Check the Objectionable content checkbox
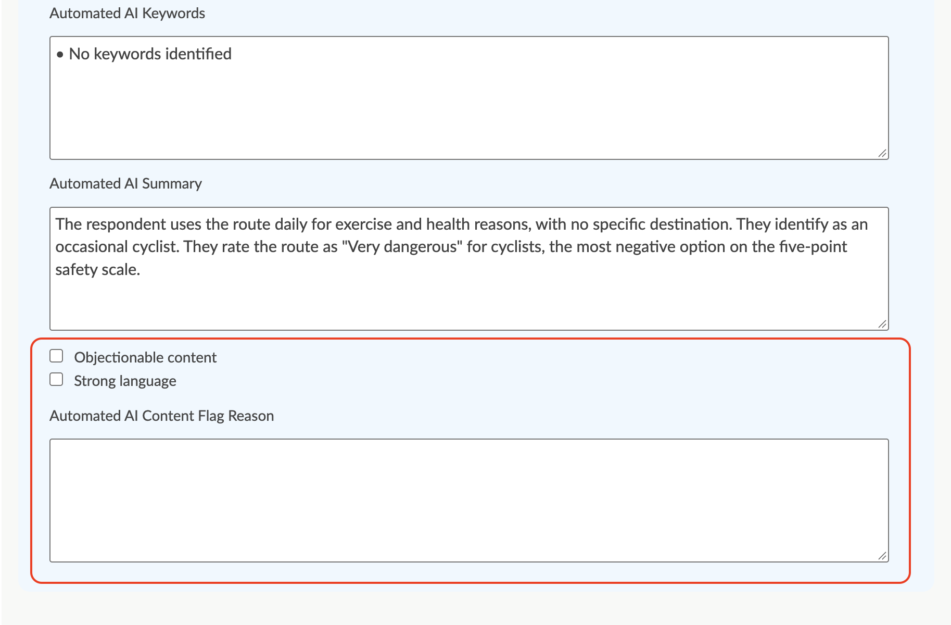Screen dimensions: 951x625 (x=56, y=356)
